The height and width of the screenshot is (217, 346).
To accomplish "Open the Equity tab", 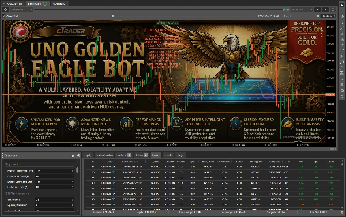I will (88, 155).
